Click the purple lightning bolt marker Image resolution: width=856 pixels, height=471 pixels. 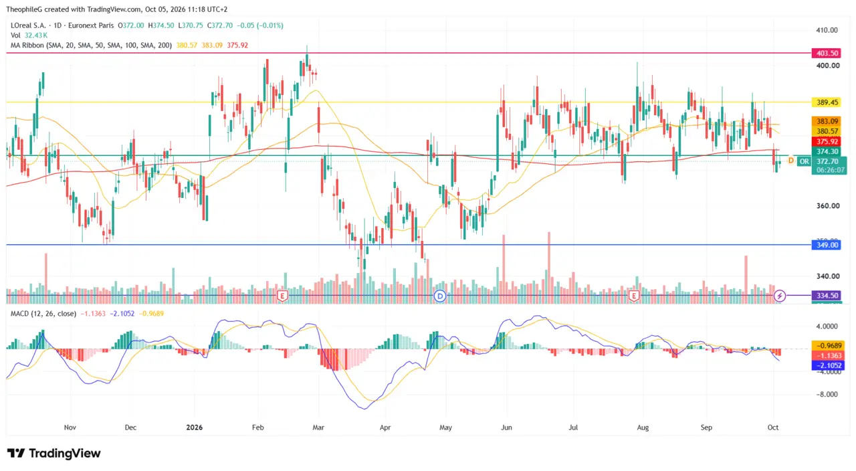coord(780,295)
